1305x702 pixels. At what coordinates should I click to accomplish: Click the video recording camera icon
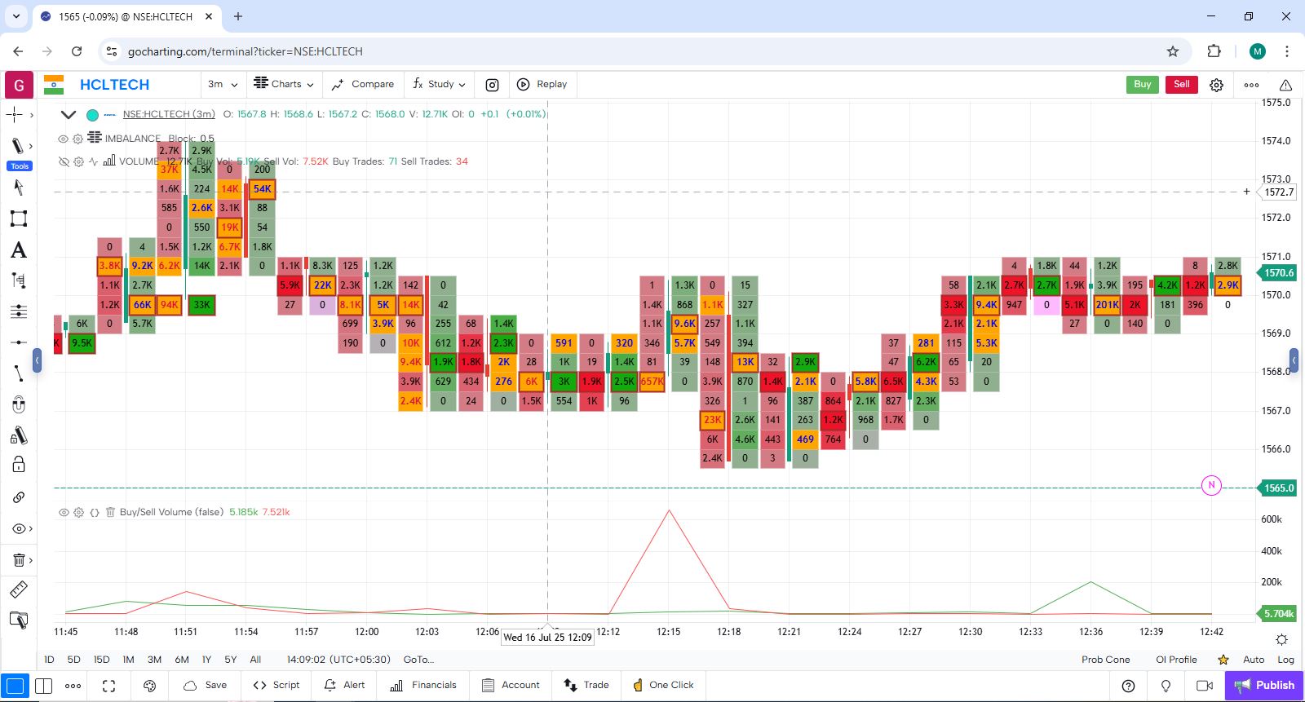coord(1204,686)
